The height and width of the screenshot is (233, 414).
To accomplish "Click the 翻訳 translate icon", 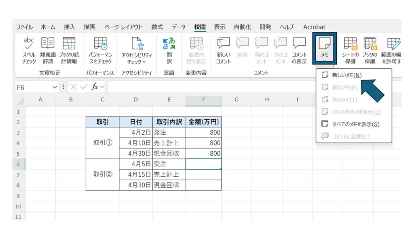I will pos(169,50).
